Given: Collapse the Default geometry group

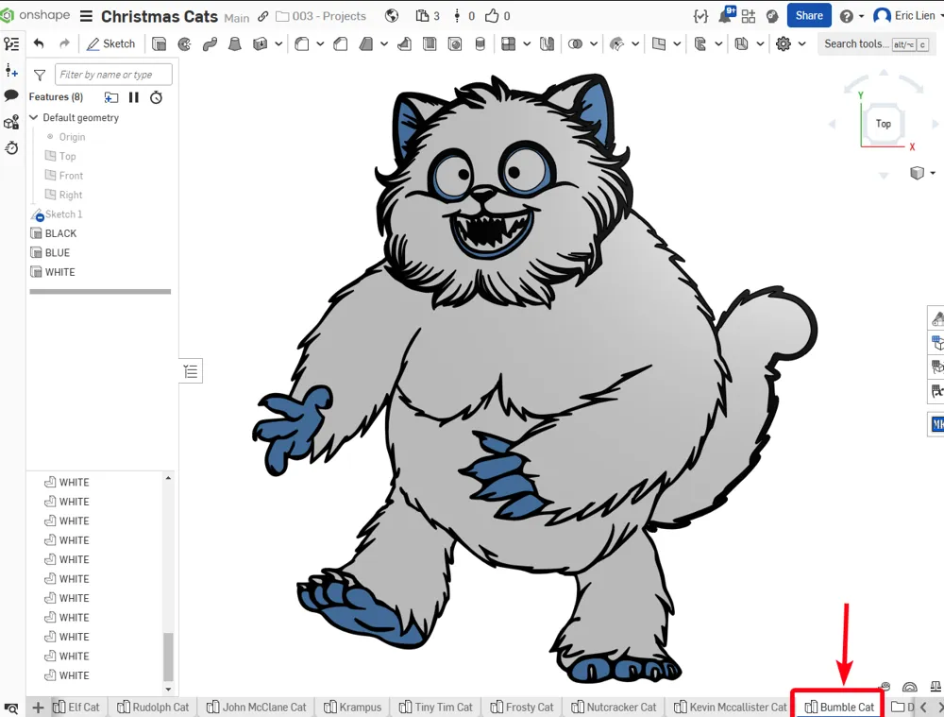Looking at the screenshot, I should [x=34, y=117].
